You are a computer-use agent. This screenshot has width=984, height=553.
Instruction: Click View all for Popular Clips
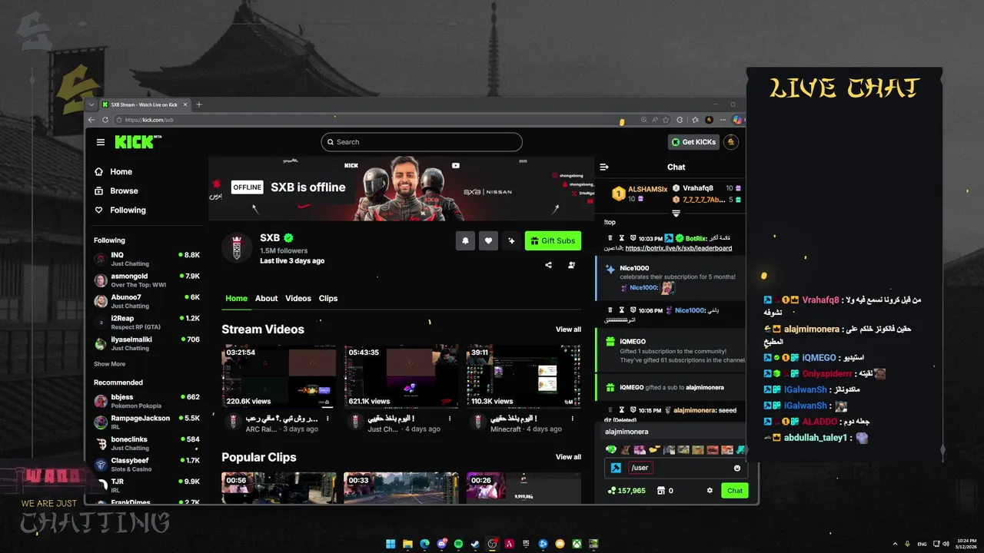(568, 457)
